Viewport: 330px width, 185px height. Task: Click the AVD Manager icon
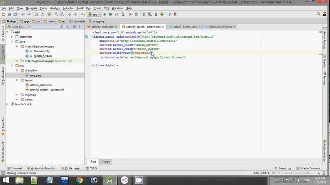pos(150,14)
